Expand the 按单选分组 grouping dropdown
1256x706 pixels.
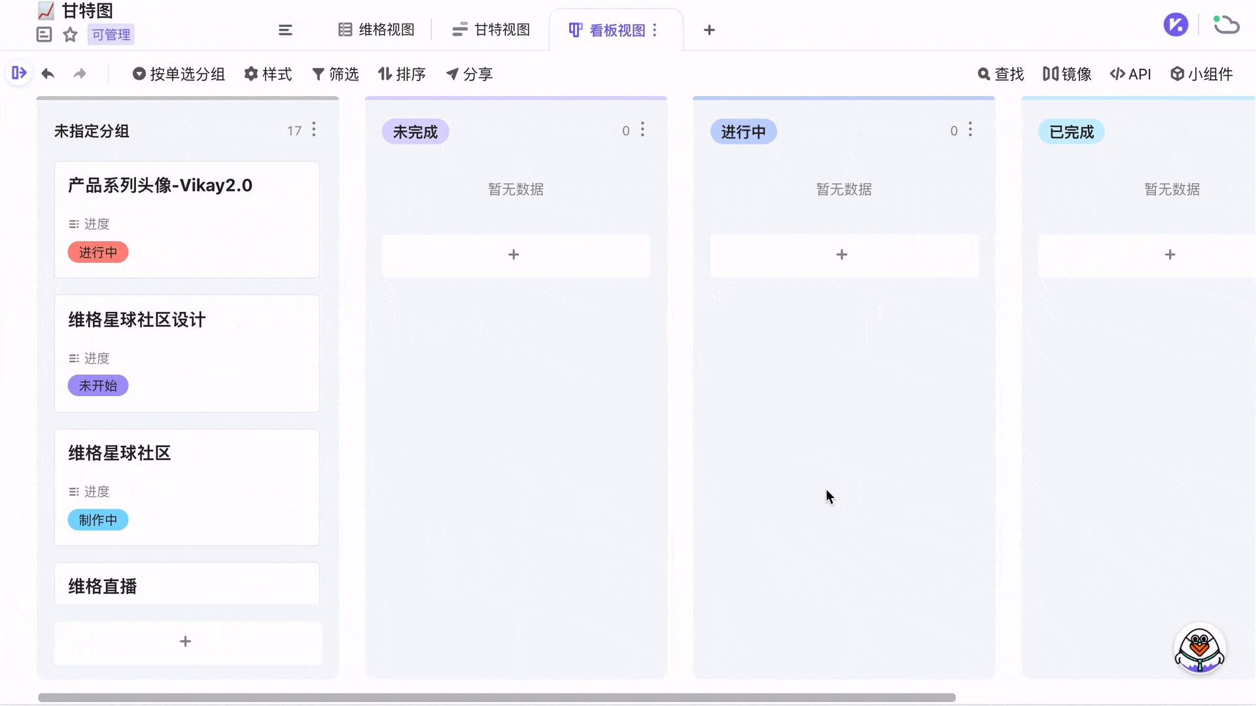click(x=178, y=74)
